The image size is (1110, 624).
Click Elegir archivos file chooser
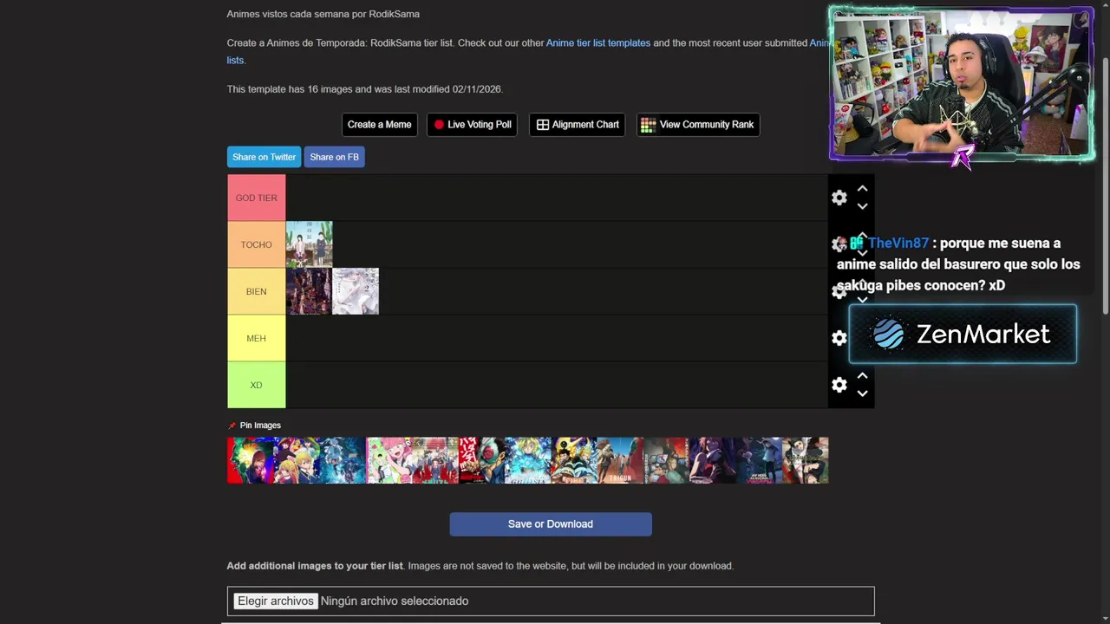[276, 601]
